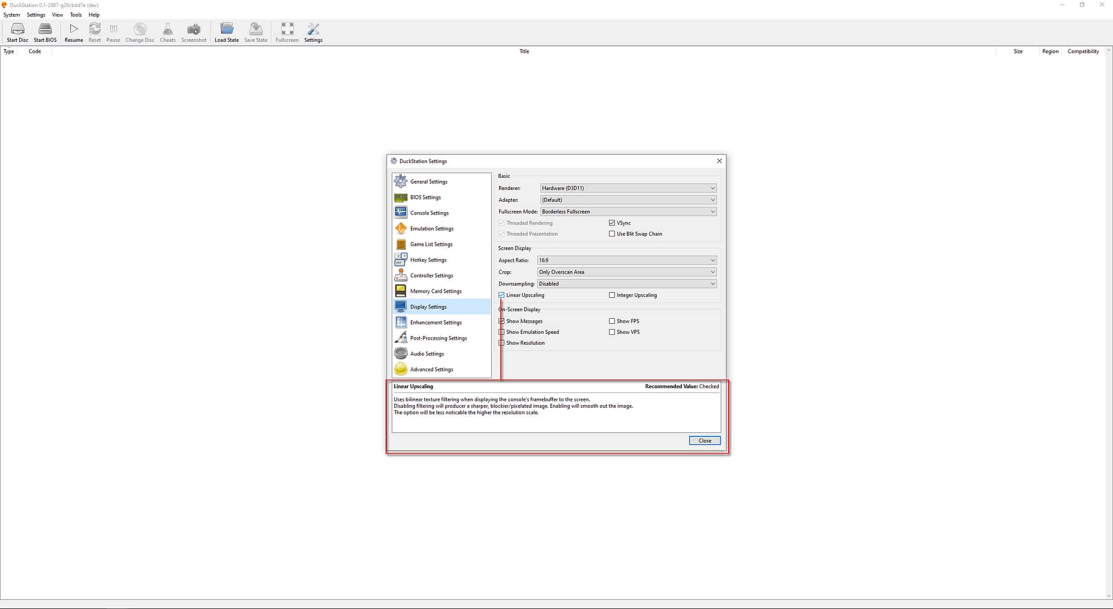Select the Hotkey Settings keyboard icon

(401, 260)
